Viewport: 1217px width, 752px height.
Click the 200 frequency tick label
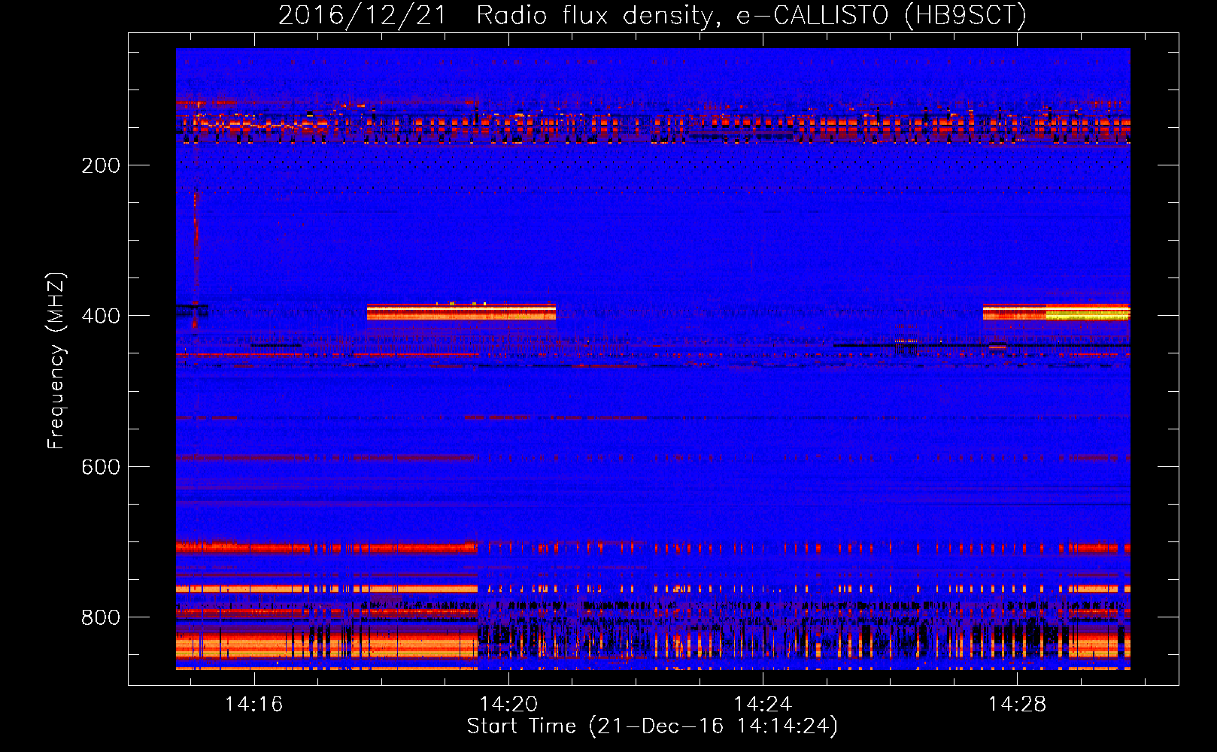101,165
